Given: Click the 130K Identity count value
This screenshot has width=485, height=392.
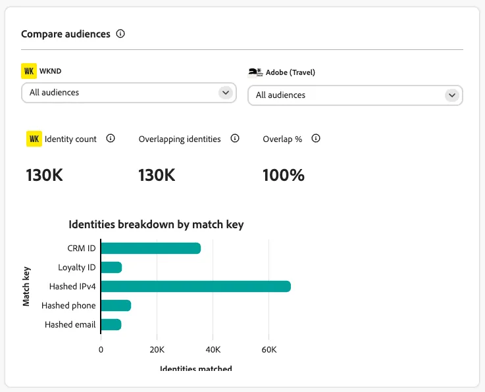Looking at the screenshot, I should [x=44, y=175].
